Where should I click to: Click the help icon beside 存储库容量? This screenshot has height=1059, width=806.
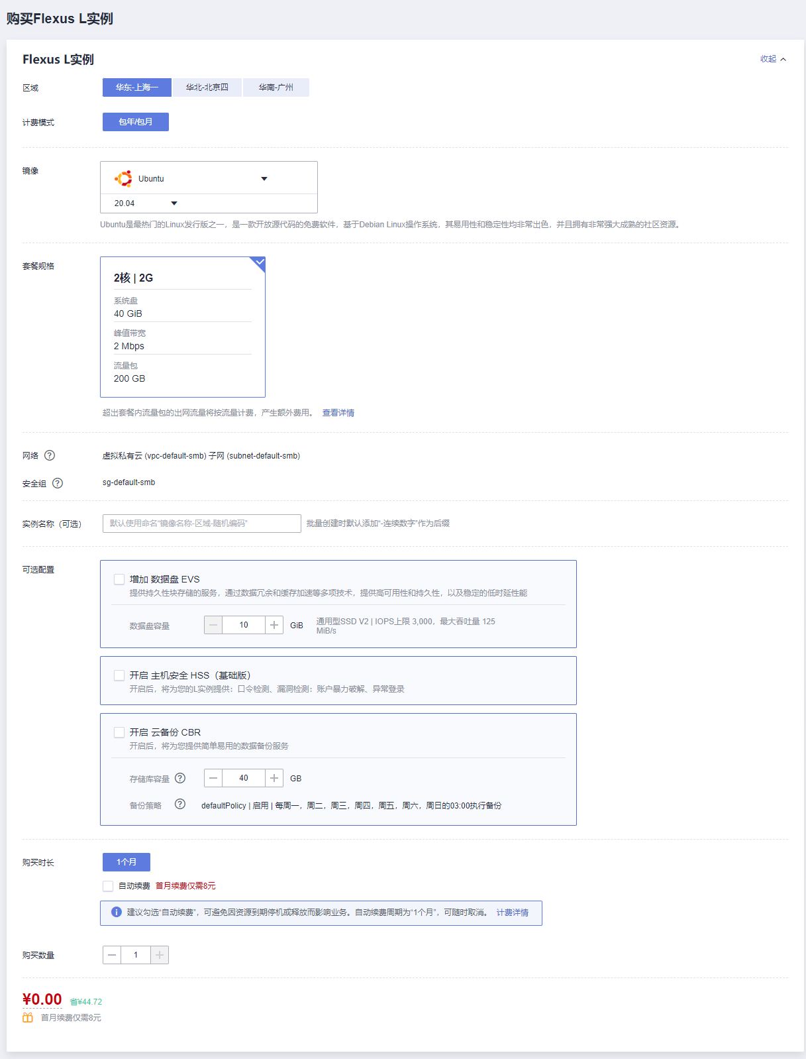click(180, 778)
